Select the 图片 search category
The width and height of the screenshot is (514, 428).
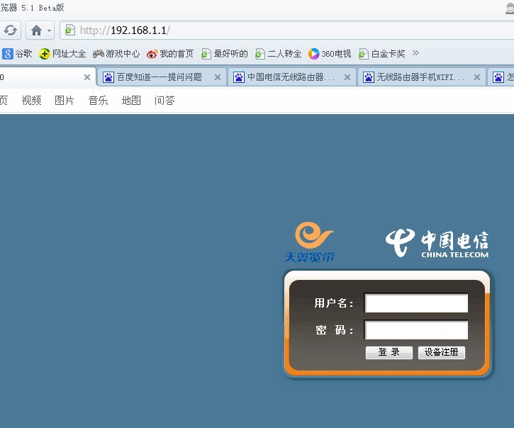tap(65, 101)
